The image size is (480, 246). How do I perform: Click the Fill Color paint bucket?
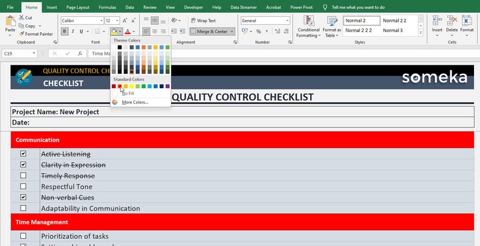(114, 31)
